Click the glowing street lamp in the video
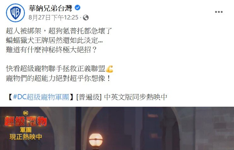Image resolution: width=234 pixels, height=150 pixels. point(96,141)
